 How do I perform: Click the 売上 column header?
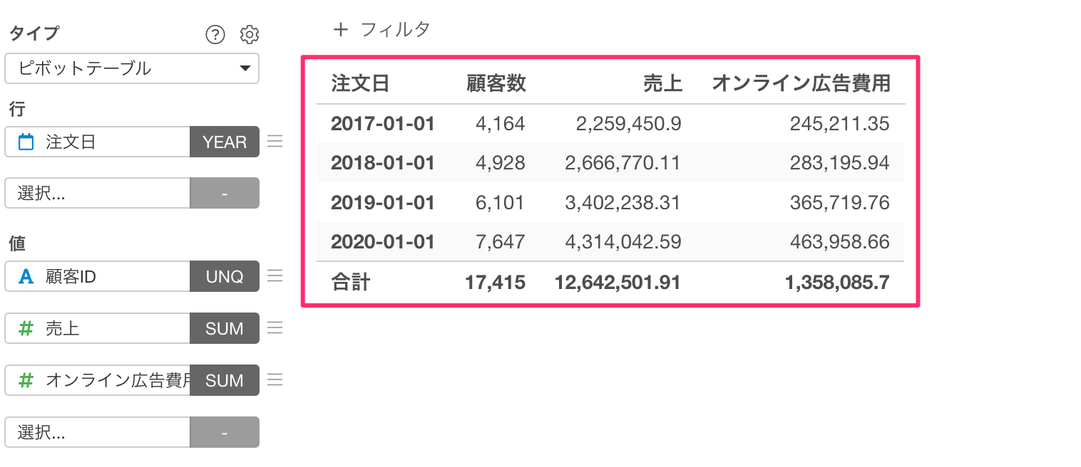[662, 83]
